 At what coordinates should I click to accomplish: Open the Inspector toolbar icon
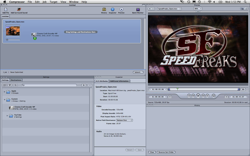(x=113, y=9)
